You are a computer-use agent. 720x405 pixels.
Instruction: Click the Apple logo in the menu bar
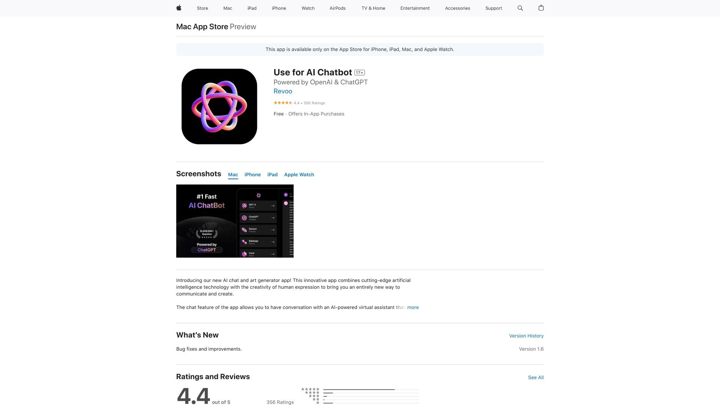178,8
